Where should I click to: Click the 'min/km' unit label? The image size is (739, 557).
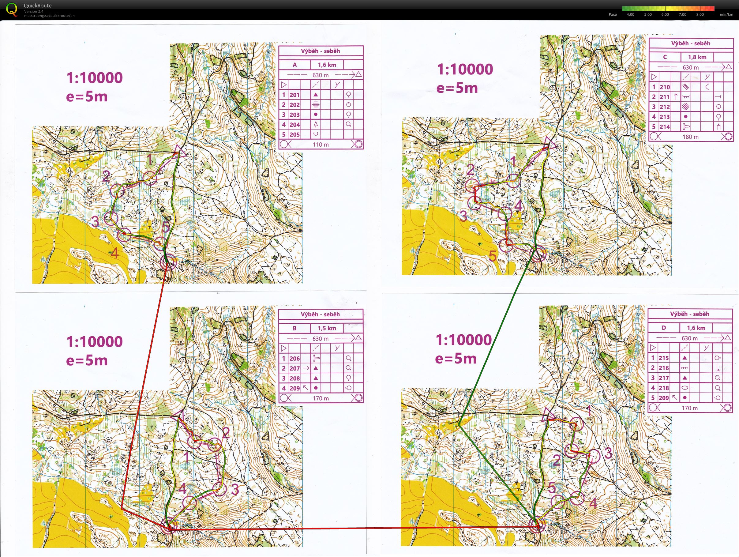coord(726,14)
